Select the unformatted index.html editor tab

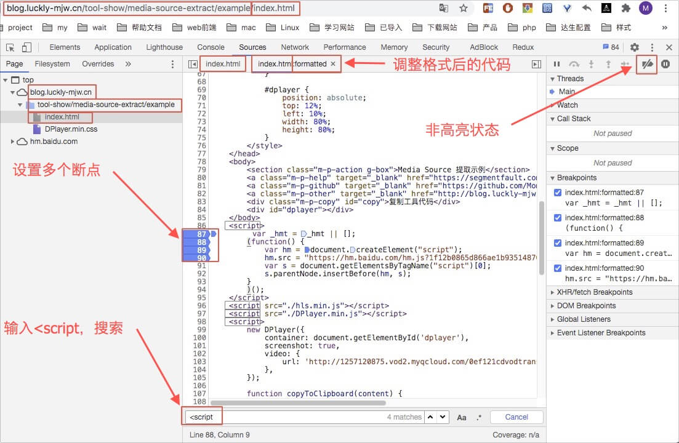coord(223,64)
